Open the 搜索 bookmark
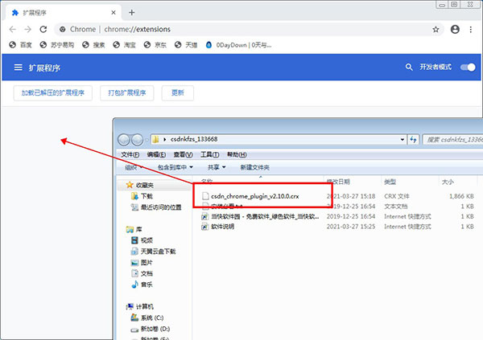483x340 pixels. [x=93, y=45]
